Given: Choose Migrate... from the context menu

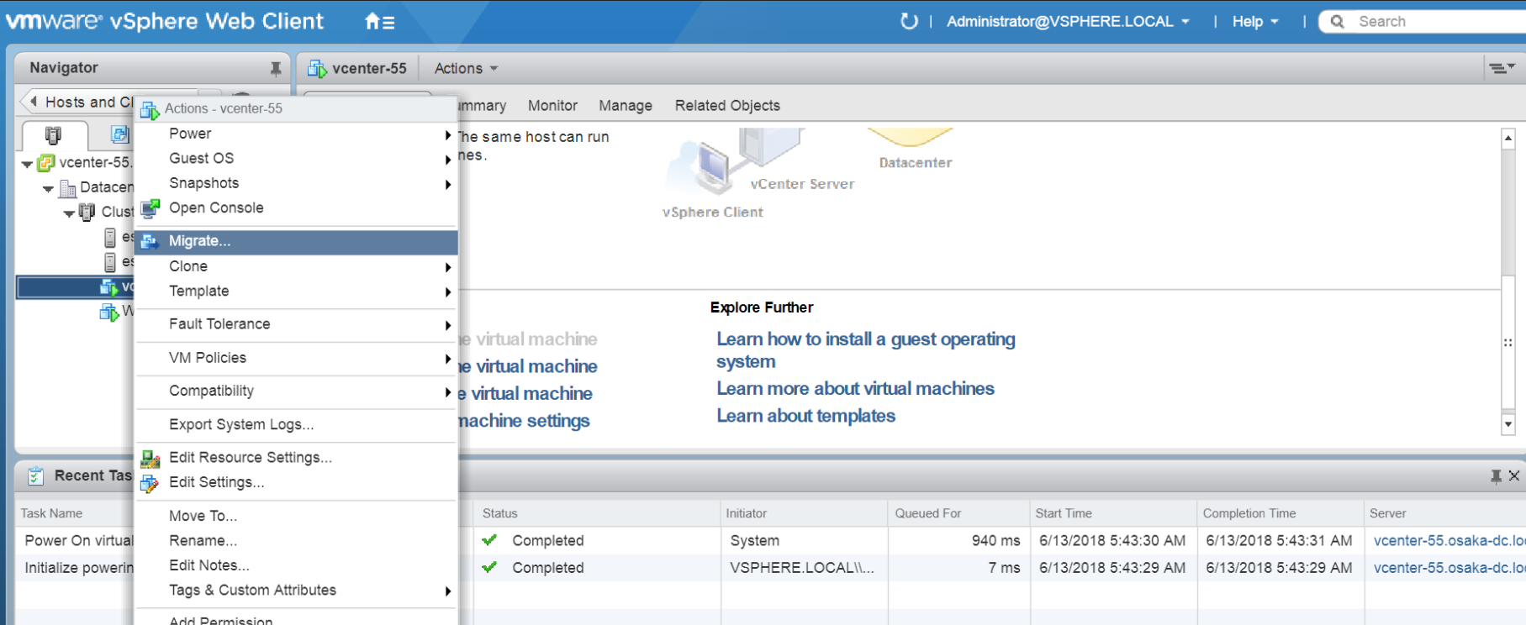Looking at the screenshot, I should click(x=199, y=242).
